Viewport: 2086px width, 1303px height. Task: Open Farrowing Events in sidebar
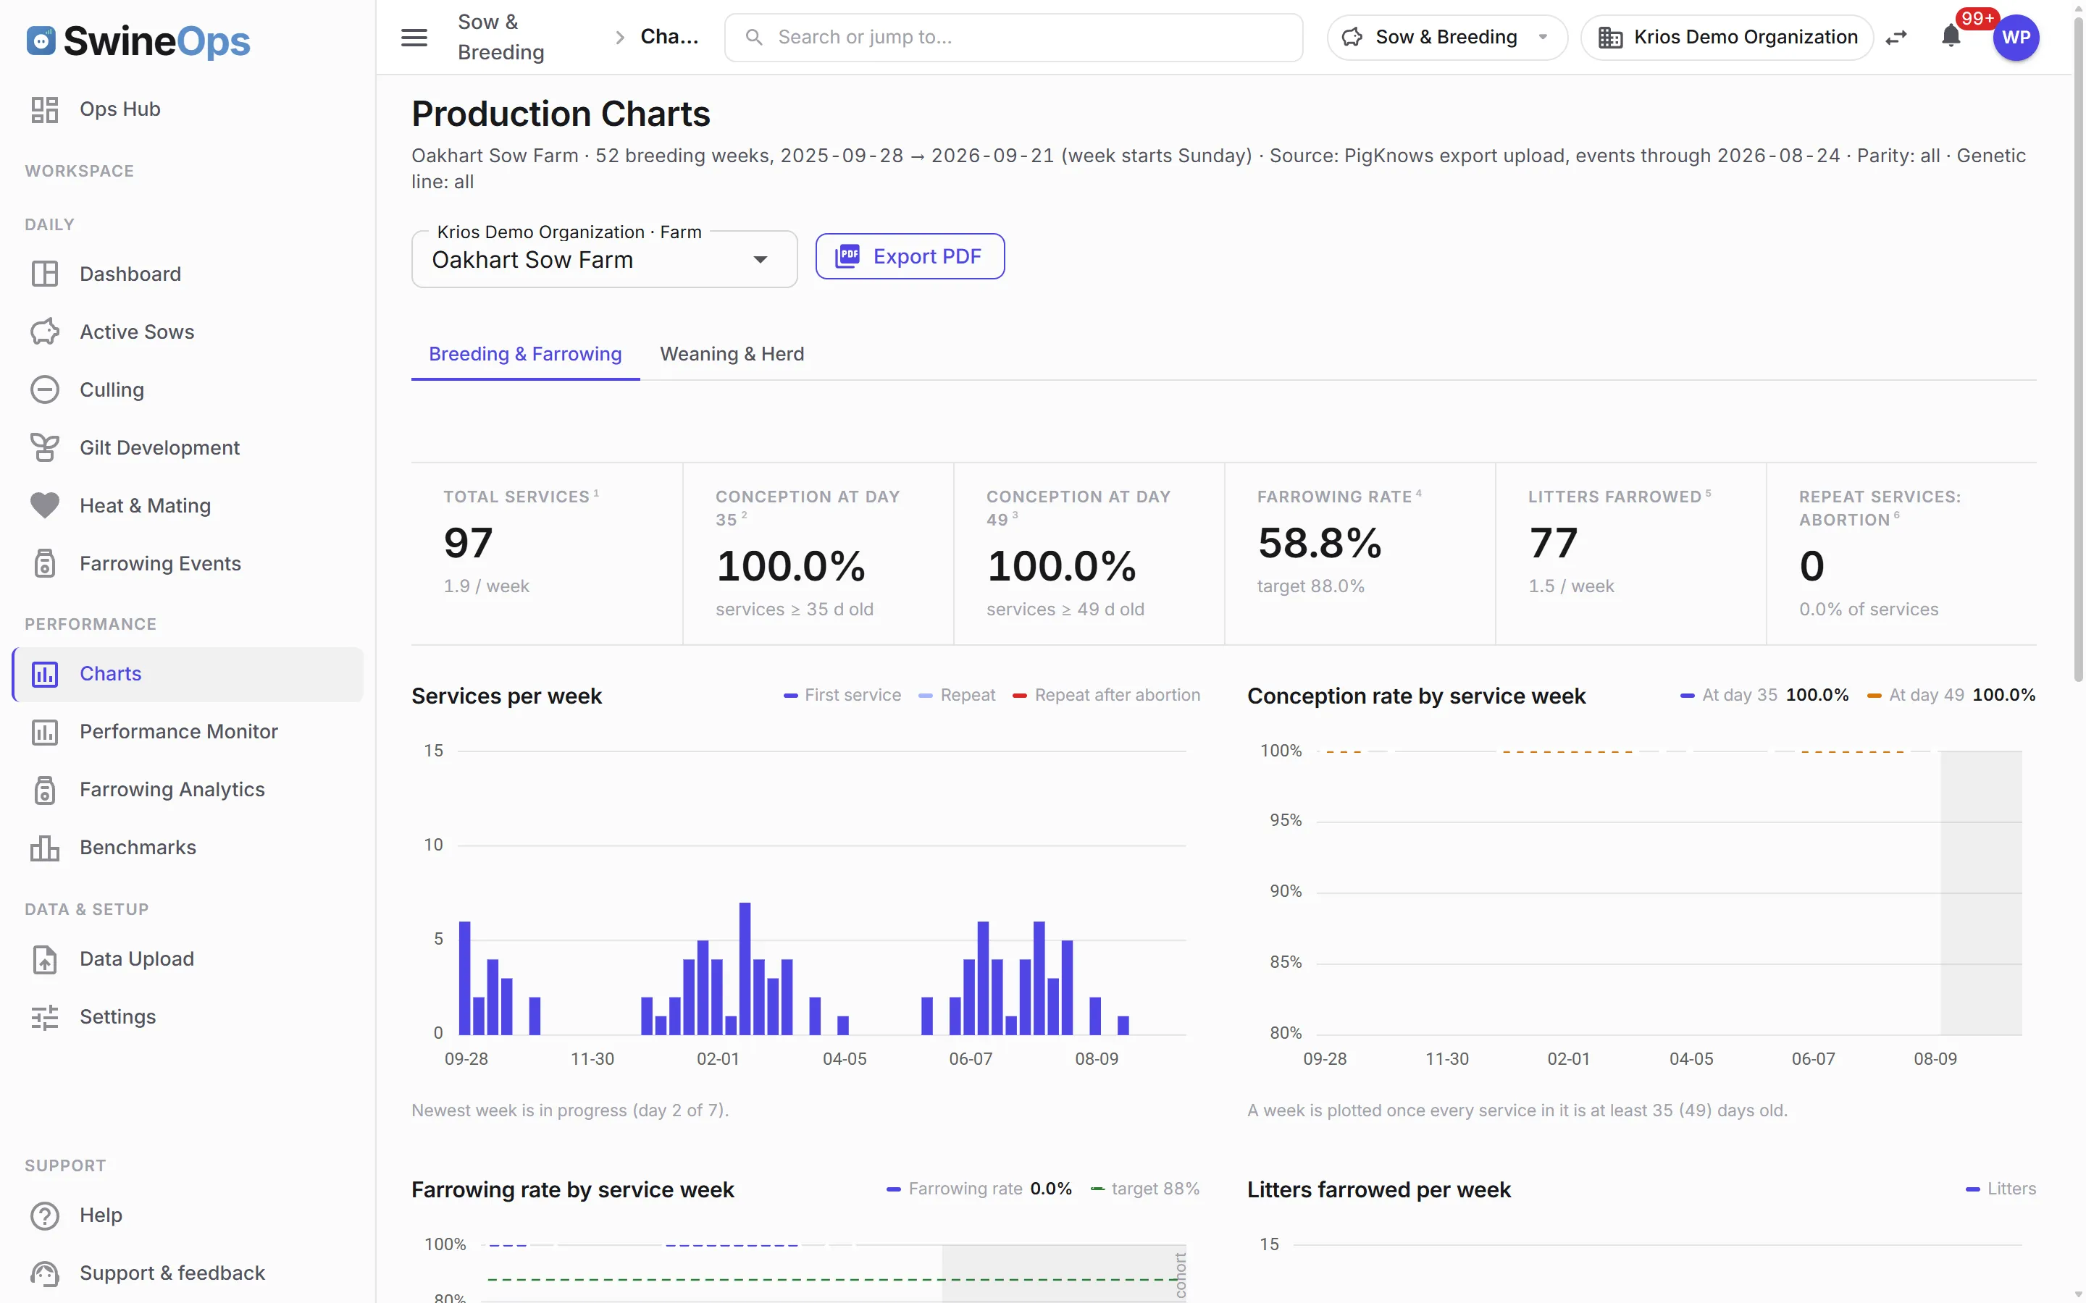point(187,564)
